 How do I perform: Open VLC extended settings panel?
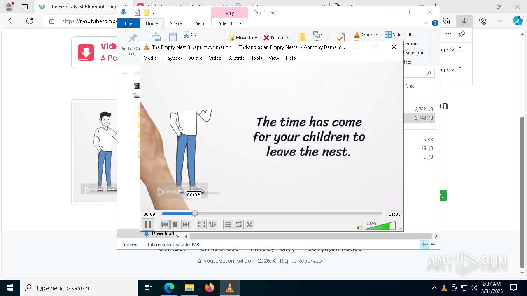[x=212, y=224]
